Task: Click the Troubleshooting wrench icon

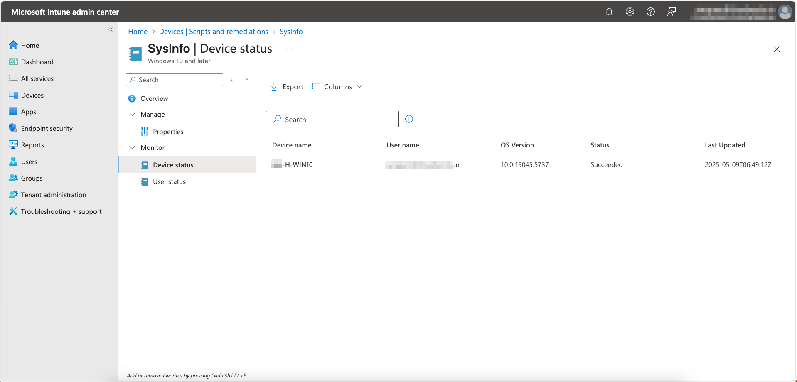Action: pos(13,211)
